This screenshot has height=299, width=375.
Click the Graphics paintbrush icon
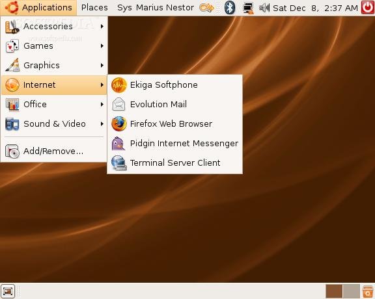pos(12,65)
